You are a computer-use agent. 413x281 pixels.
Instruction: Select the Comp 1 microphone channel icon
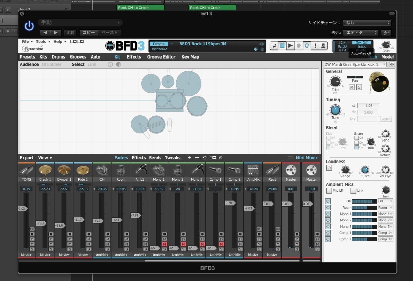pyautogui.click(x=215, y=170)
